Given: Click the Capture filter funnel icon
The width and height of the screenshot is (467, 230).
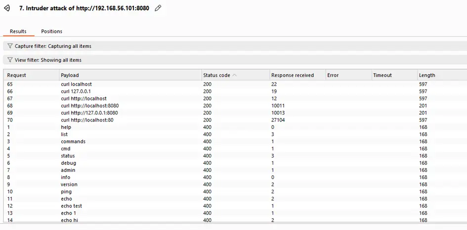Looking at the screenshot, I should click(x=10, y=46).
